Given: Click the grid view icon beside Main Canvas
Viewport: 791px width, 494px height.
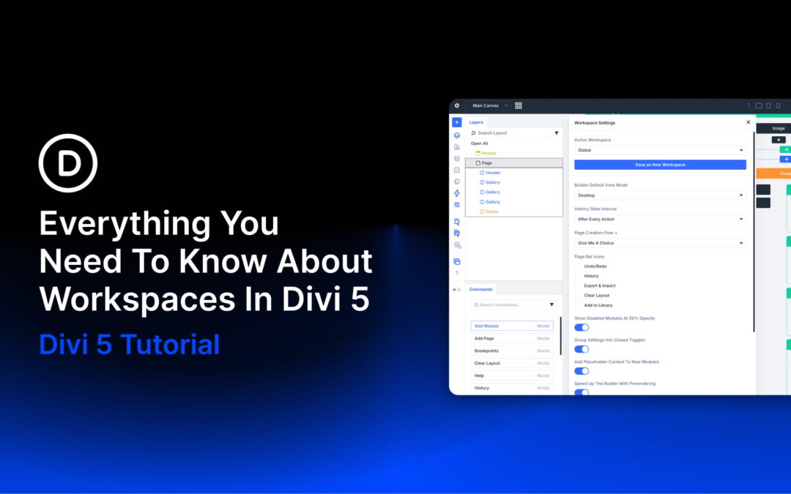Looking at the screenshot, I should 518,105.
